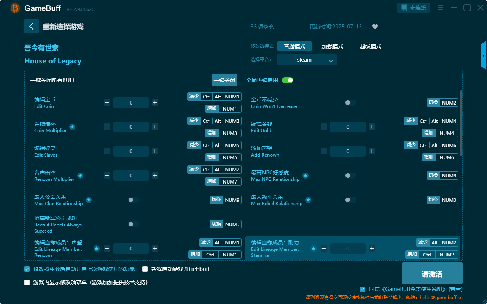Decrease Edit Gold value with minus
The image size is (487, 304).
pyautogui.click(x=324, y=127)
